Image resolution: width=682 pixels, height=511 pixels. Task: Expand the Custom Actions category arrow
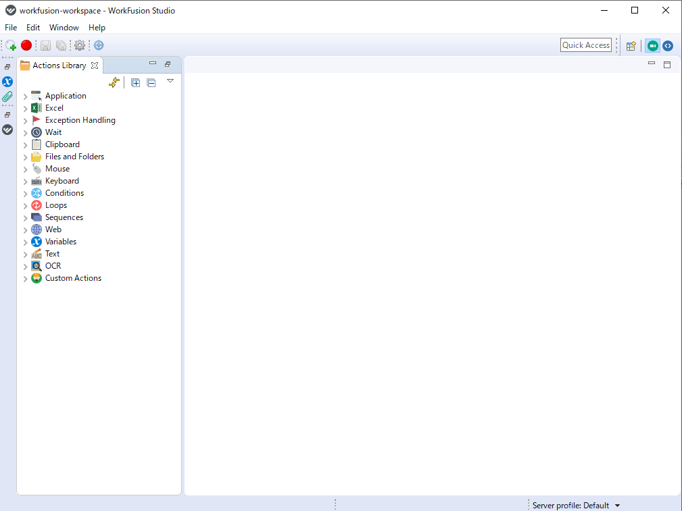coord(25,279)
